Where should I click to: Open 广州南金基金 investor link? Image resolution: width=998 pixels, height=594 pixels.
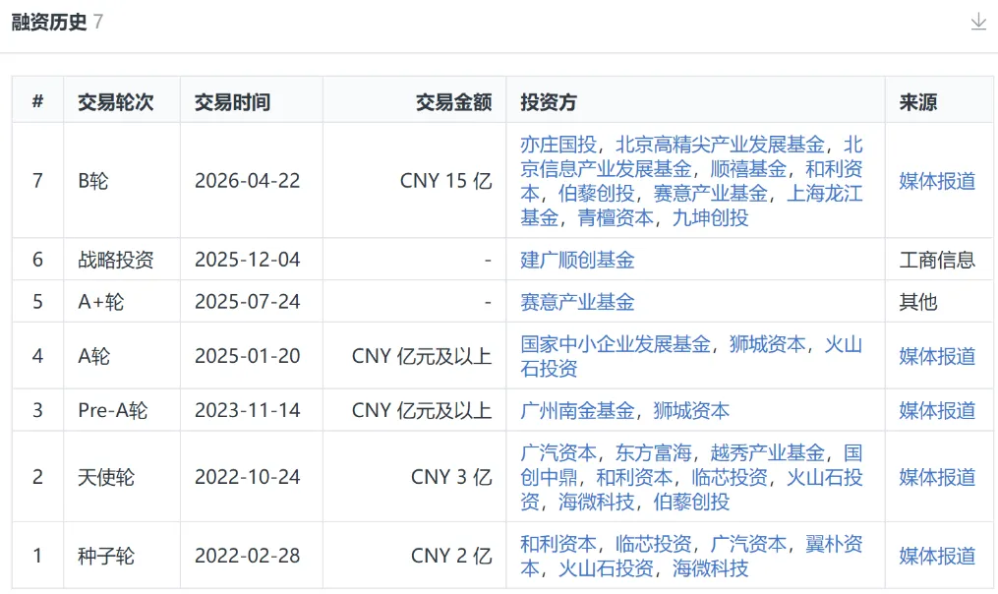click(577, 411)
